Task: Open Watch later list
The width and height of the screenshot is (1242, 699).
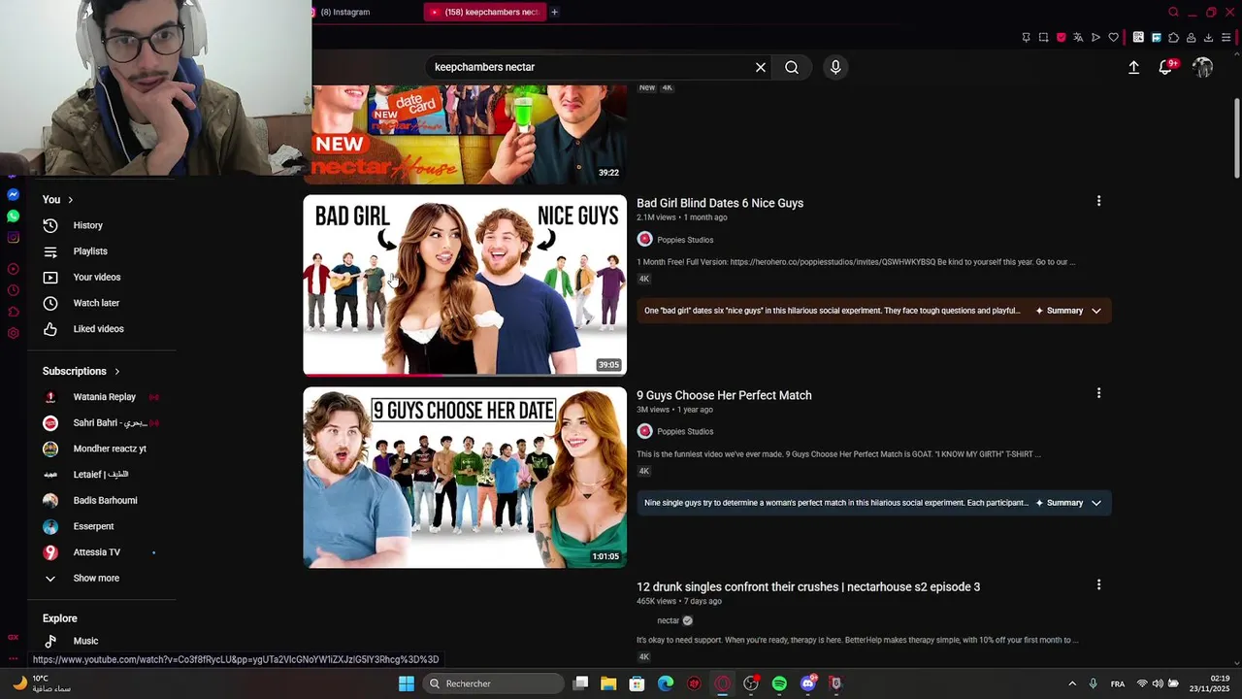Action: (x=96, y=303)
